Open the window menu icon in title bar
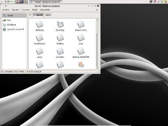 (x=6, y=6)
